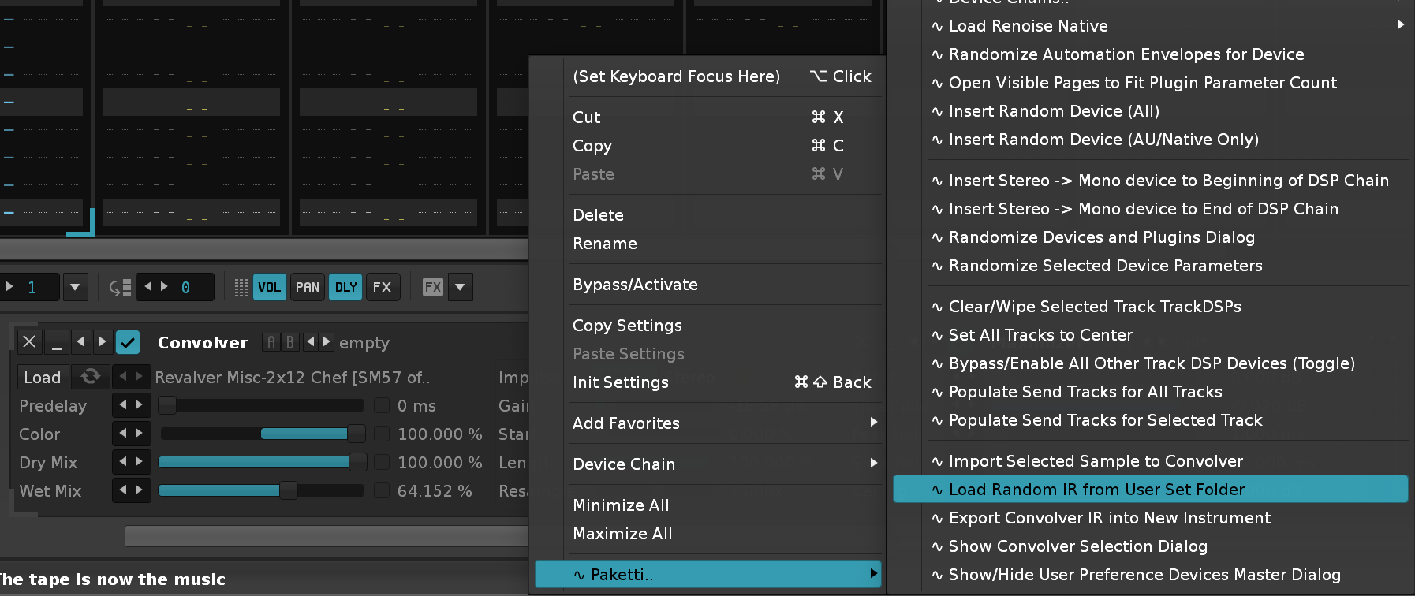1415x596 pixels.
Task: Move Convolver device left in chain
Action: click(x=80, y=342)
